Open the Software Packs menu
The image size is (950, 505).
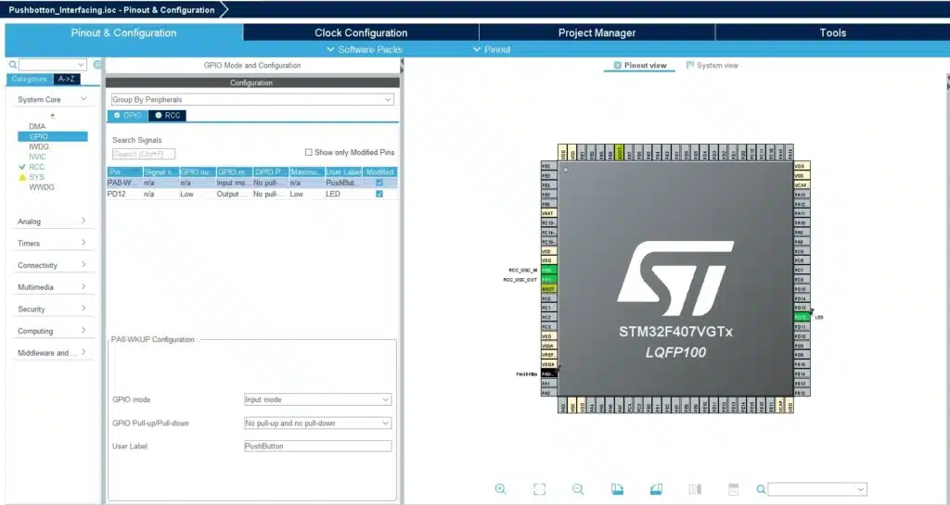364,50
